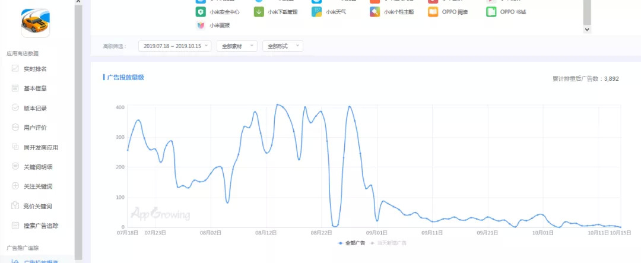Go to the 关键词明细 sidebar item
The height and width of the screenshot is (263, 641).
click(37, 166)
